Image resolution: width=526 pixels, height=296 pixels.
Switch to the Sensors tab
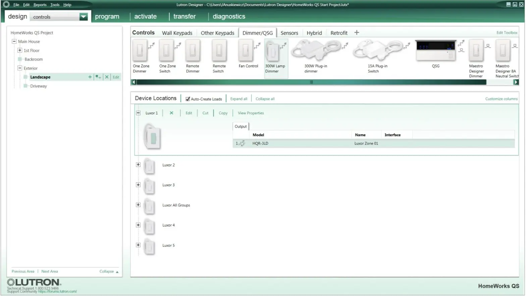point(289,33)
